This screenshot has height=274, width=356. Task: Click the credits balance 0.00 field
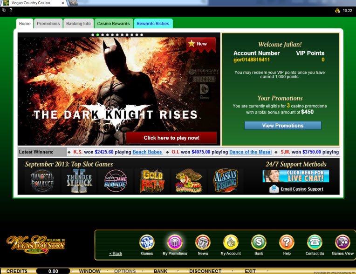pos(53,271)
